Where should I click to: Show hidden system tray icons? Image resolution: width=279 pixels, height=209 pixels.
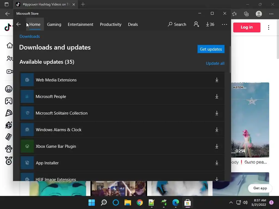click(231, 202)
